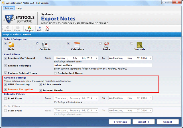Screen dimensions: 183x128
Task: Open the Email Filters To date dropdown
Action: click(151, 58)
